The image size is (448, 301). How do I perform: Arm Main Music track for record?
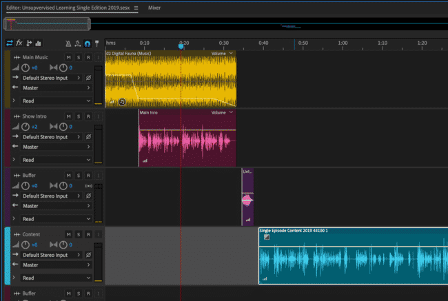tap(89, 57)
